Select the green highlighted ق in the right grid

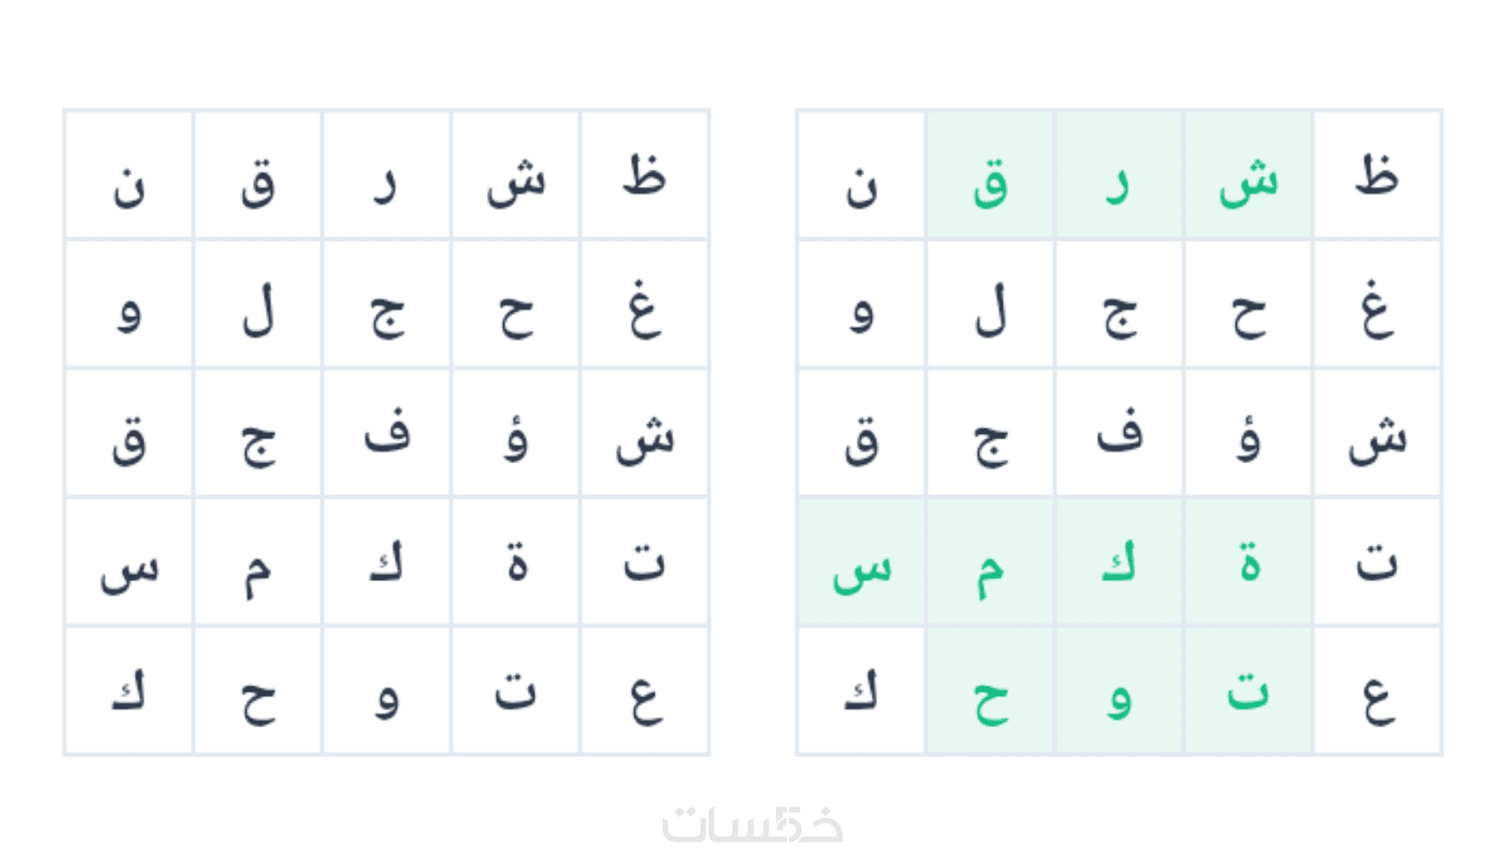pos(990,175)
